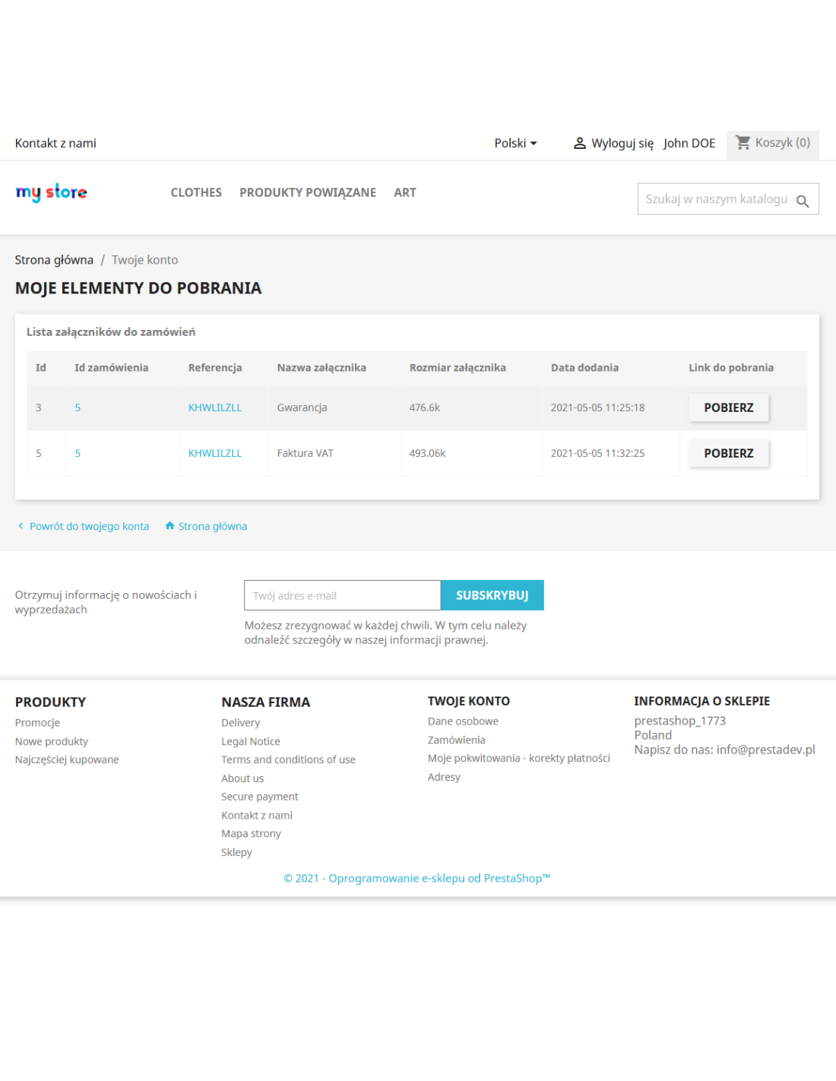Open the Sklepy footer link

[x=236, y=852]
